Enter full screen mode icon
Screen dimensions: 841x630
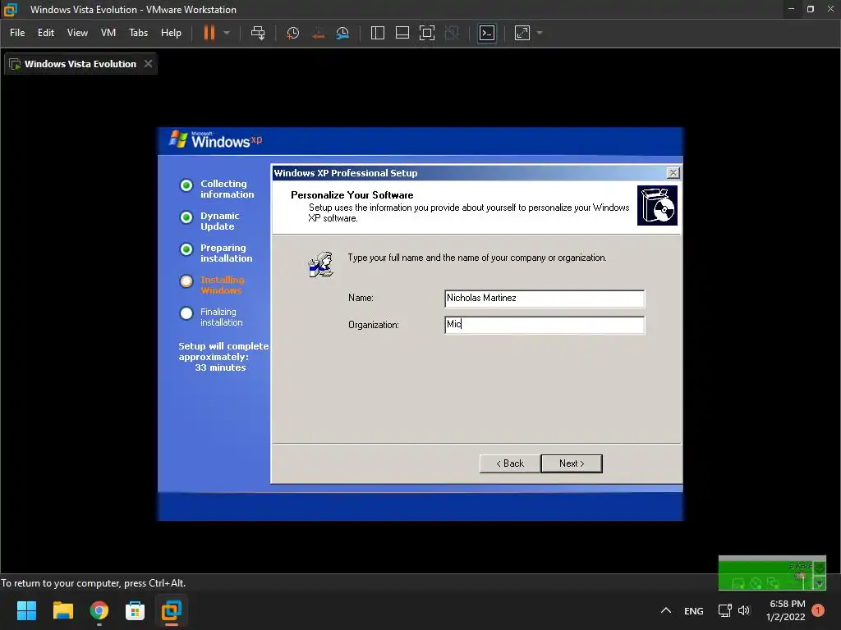(427, 33)
